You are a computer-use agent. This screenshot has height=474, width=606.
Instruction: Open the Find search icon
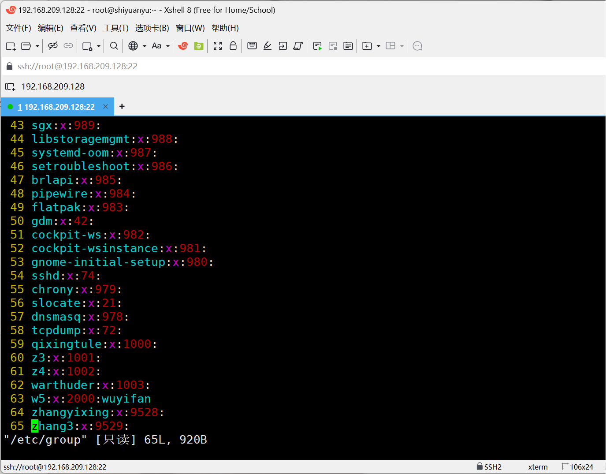tap(114, 46)
